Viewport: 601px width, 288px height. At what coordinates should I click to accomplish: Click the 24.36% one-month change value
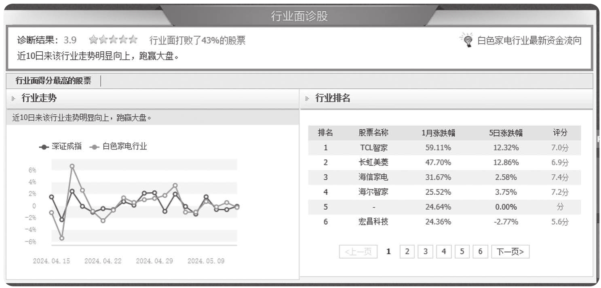438,222
